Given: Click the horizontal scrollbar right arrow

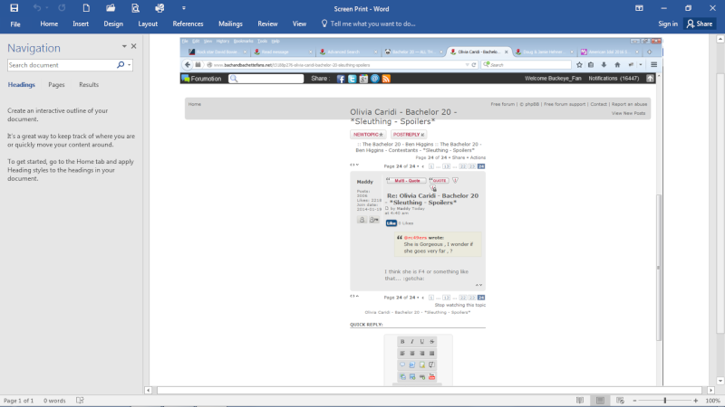Looking at the screenshot, I should (x=711, y=391).
